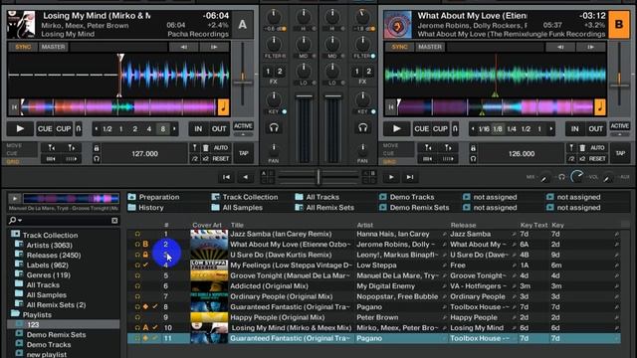Toggle MASTER on Deck A
The image size is (637, 358).
[x=53, y=47]
